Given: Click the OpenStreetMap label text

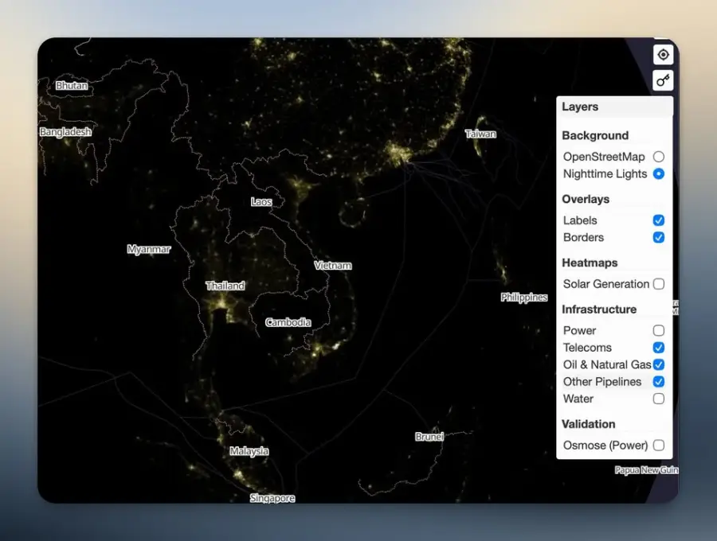Looking at the screenshot, I should click(604, 157).
